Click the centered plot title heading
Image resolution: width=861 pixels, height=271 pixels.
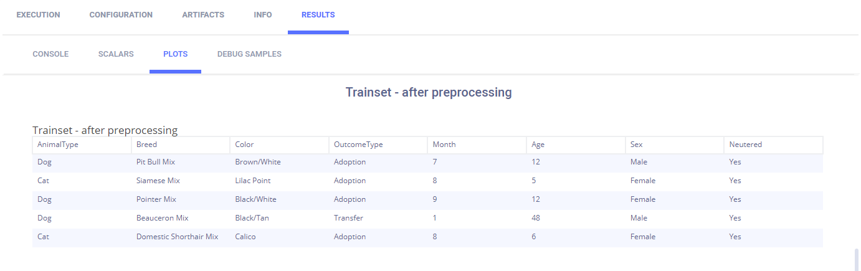pos(429,93)
